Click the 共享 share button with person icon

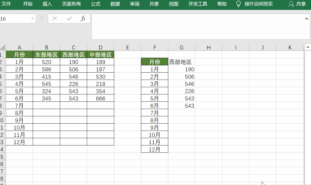[297, 4]
